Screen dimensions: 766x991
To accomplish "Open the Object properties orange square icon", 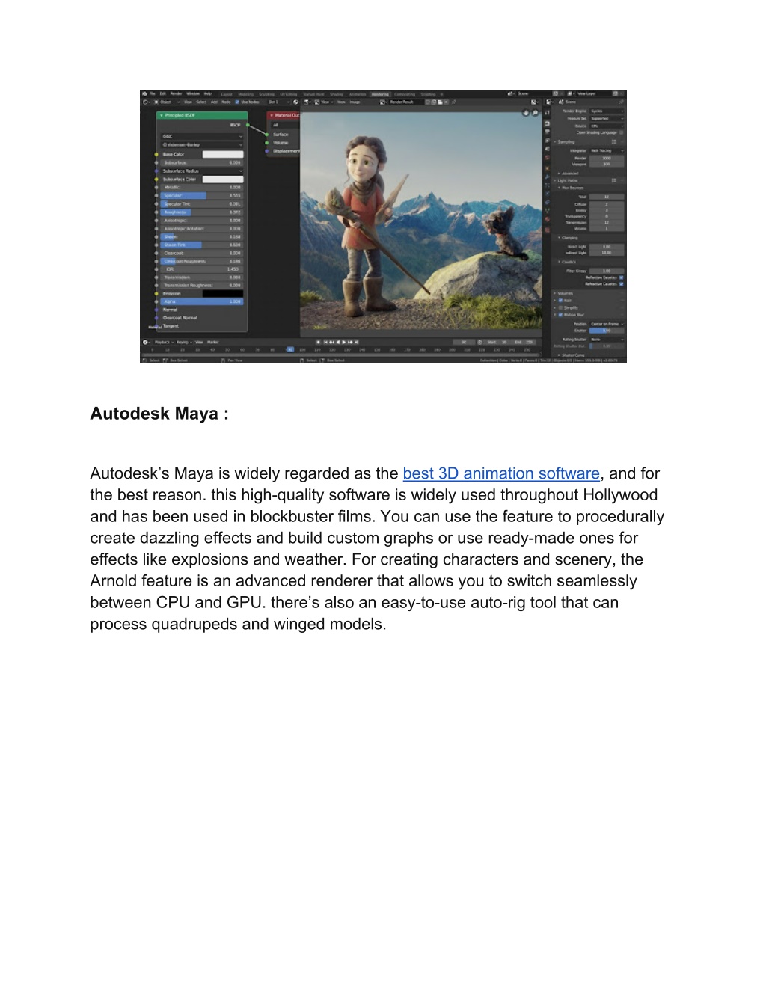I will pos(547,168).
